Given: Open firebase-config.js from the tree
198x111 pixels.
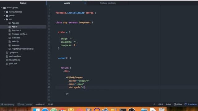Looking at the screenshot, I should (19, 34).
